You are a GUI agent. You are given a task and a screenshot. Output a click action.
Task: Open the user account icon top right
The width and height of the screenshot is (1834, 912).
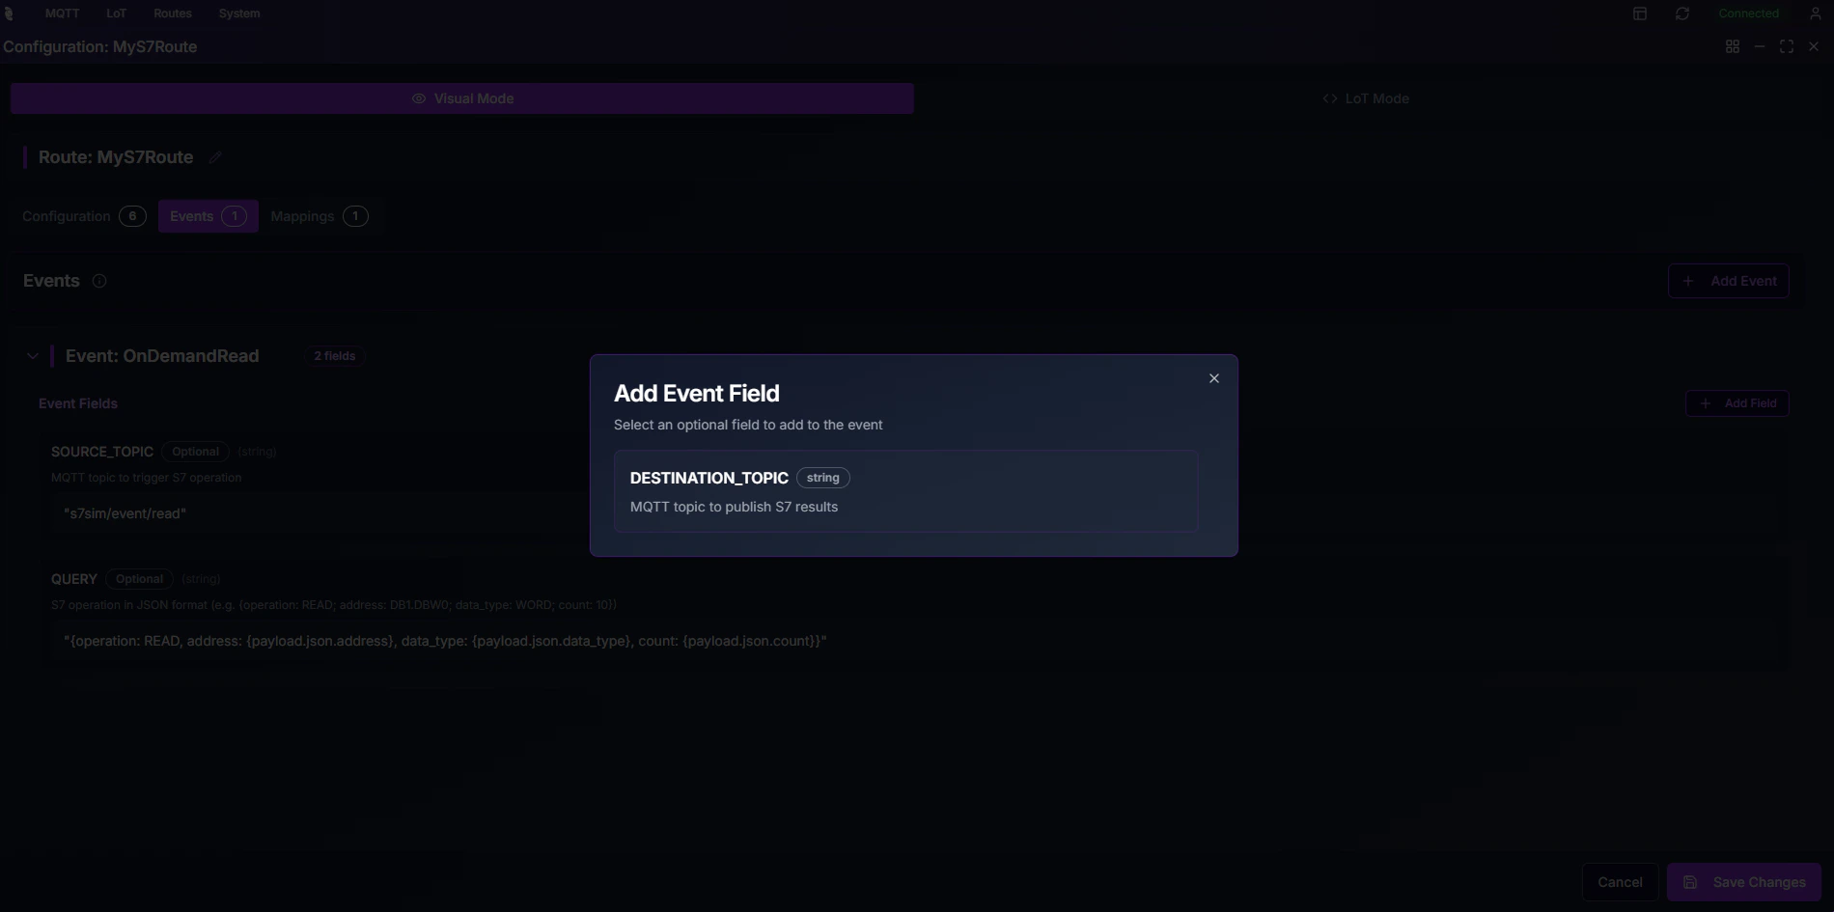click(1816, 13)
